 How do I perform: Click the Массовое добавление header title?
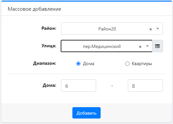34,9
